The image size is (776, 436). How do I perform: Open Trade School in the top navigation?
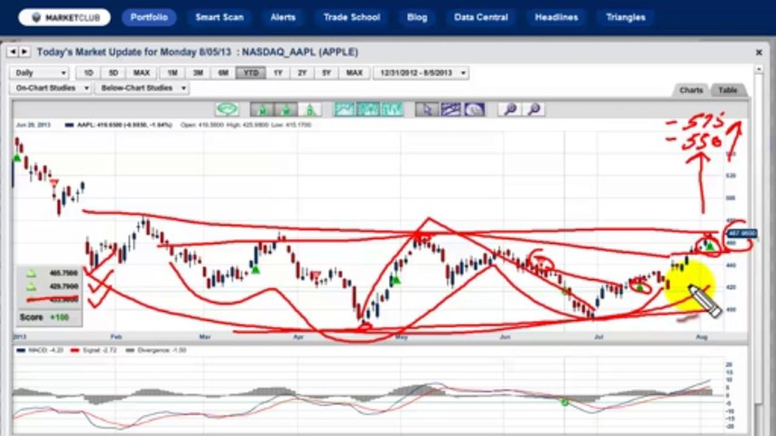(x=352, y=17)
